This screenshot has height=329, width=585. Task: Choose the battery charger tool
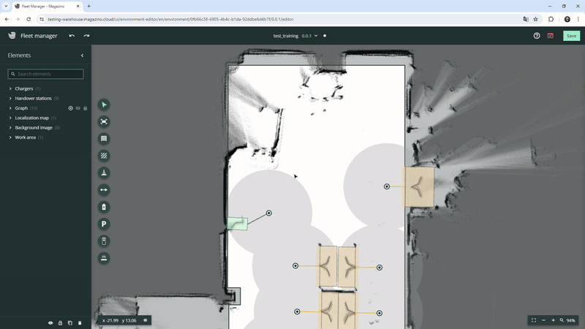click(x=104, y=207)
